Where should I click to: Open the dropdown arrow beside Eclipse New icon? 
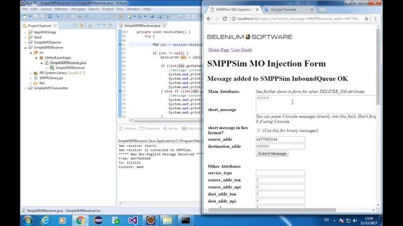(x=30, y=17)
